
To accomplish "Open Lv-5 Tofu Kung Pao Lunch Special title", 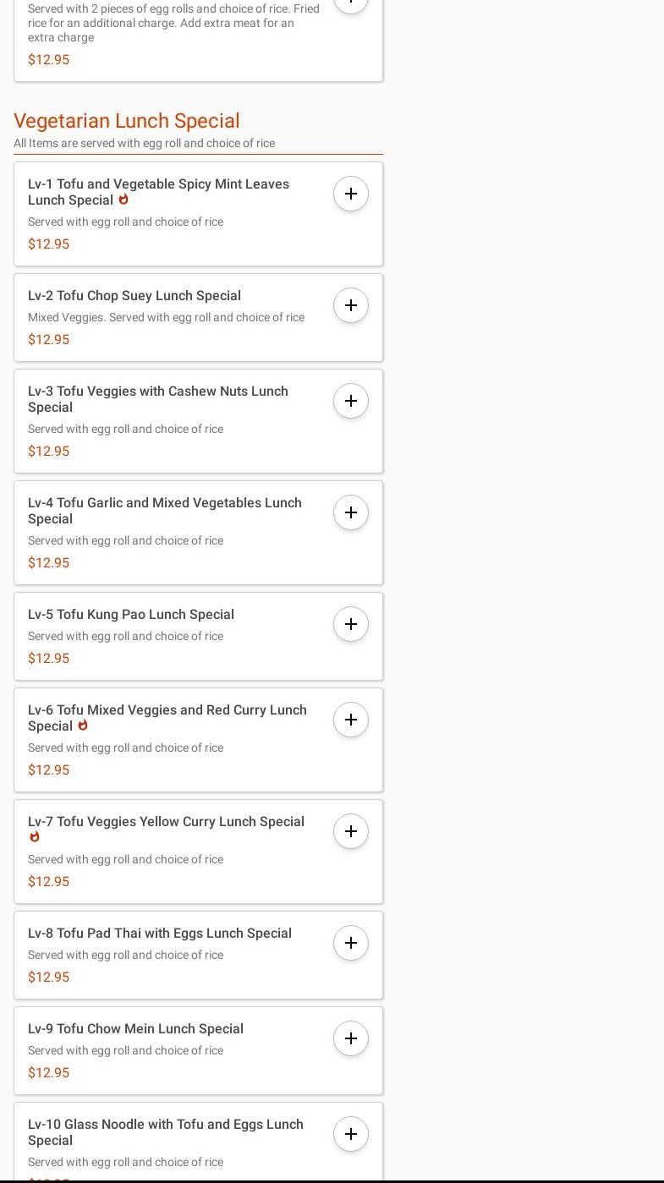I will coord(131,614).
